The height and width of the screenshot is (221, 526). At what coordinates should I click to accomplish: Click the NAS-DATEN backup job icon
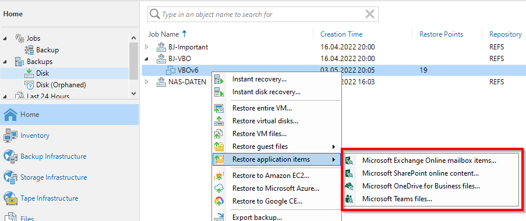coord(162,82)
